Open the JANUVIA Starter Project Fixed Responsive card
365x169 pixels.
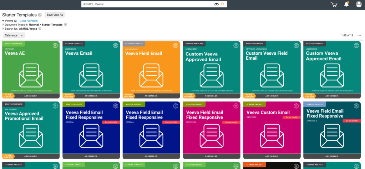(x=91, y=130)
